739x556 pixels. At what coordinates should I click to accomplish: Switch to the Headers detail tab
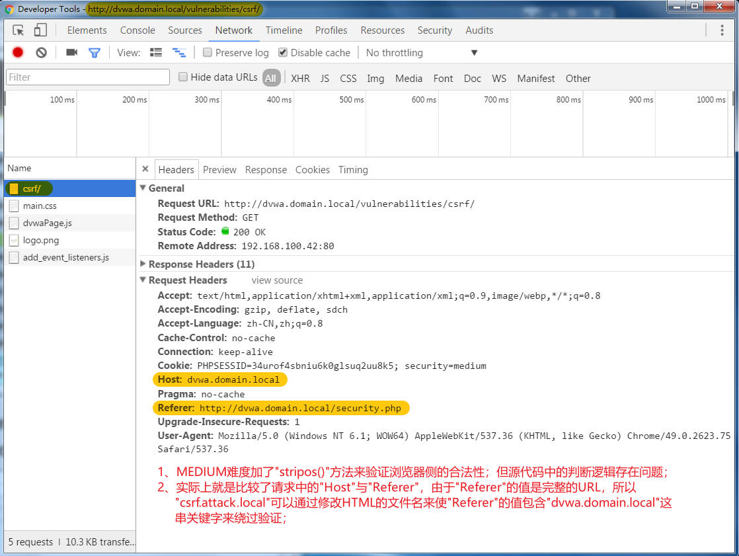pos(176,170)
